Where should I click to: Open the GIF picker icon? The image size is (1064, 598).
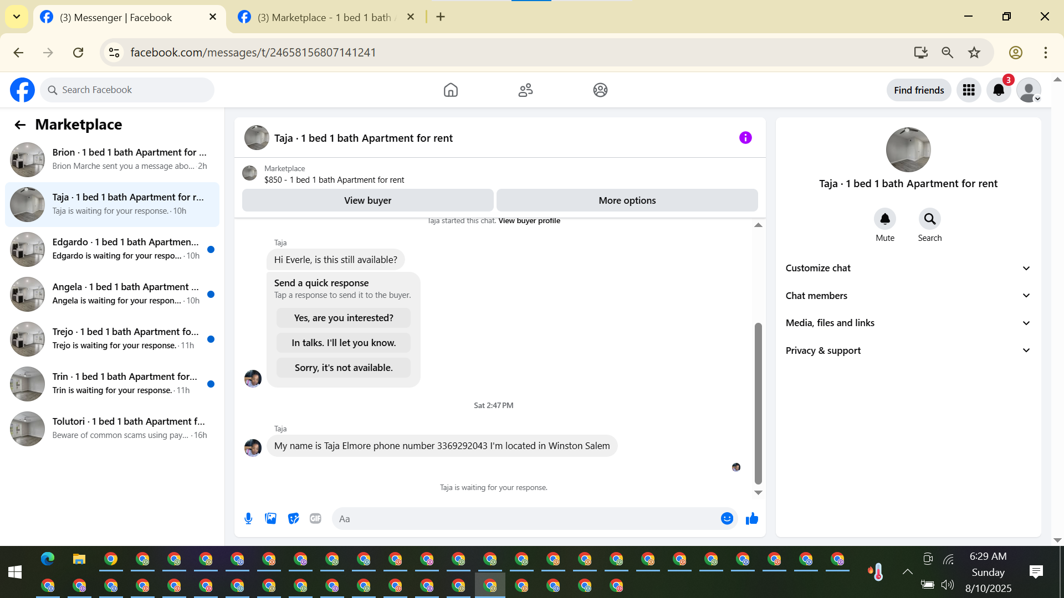315,519
